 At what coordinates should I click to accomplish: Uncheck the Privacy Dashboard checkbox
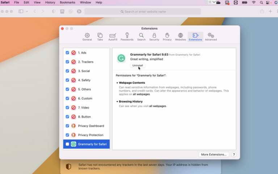tap(67, 126)
